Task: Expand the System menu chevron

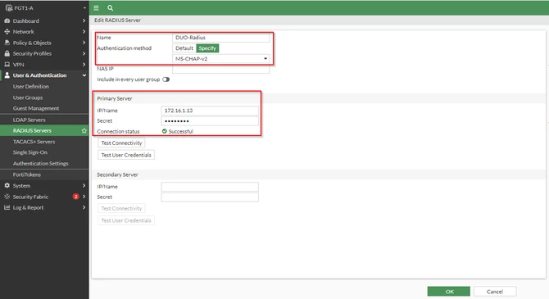Action: coord(84,186)
